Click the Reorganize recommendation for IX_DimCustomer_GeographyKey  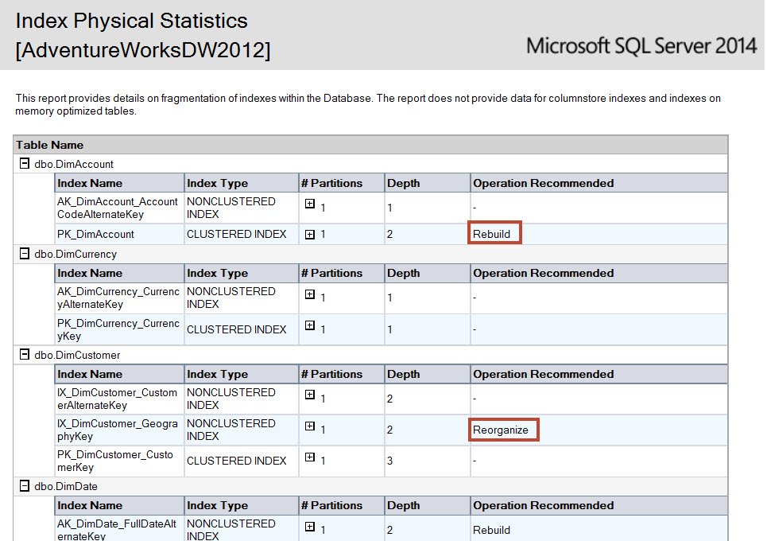tap(502, 430)
